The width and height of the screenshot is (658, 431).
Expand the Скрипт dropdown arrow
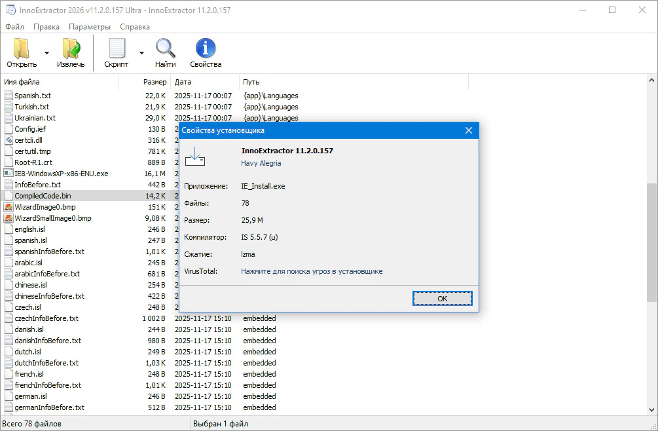coord(141,52)
